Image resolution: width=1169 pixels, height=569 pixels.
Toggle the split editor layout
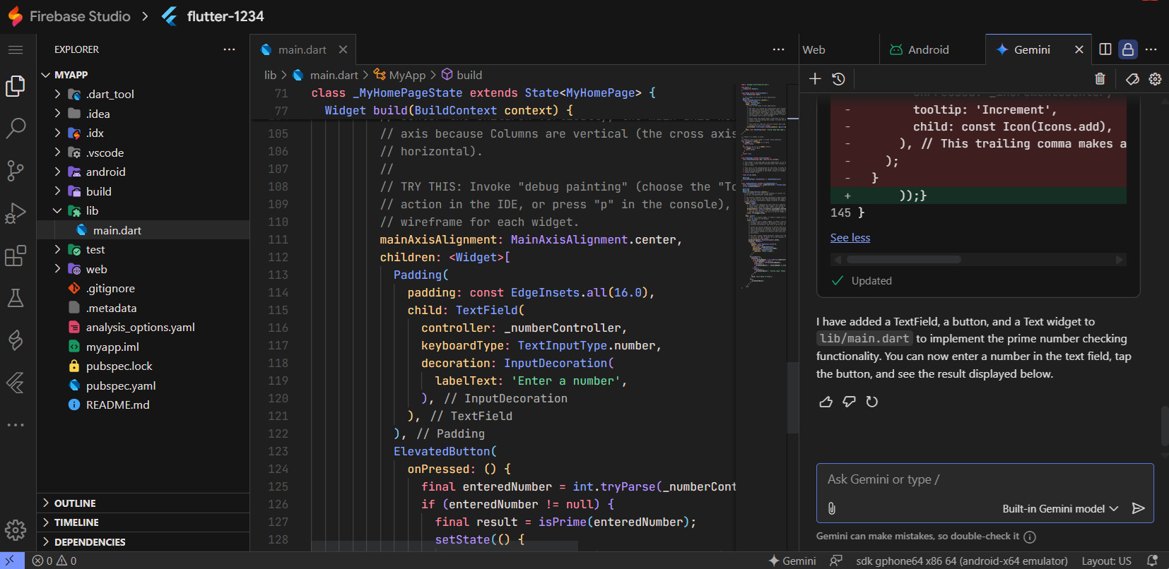pyautogui.click(x=1105, y=49)
